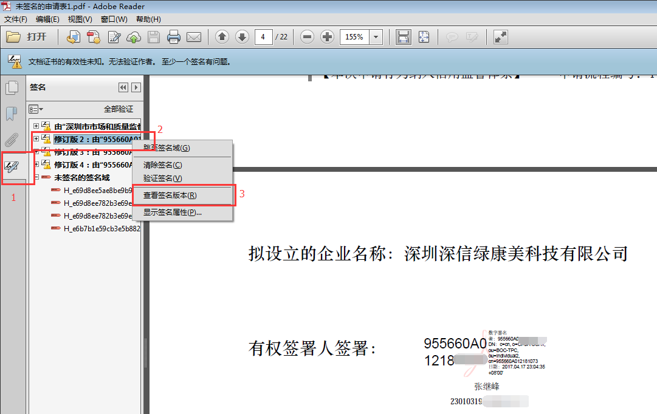The image size is (657, 414).
Task: Zoom out using the minus button
Action: (308, 37)
